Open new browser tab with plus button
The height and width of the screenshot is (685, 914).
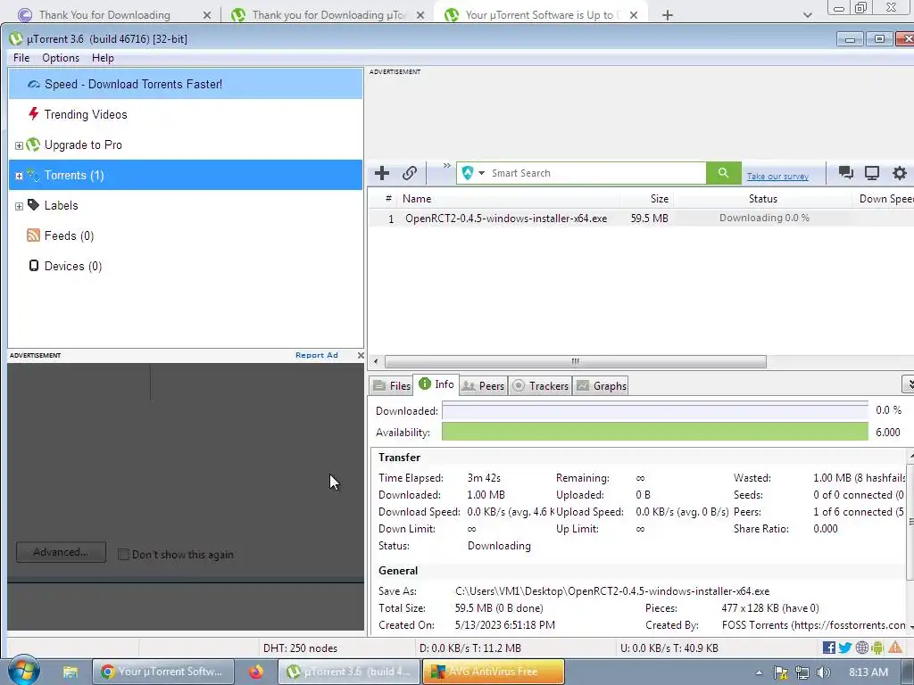(668, 15)
